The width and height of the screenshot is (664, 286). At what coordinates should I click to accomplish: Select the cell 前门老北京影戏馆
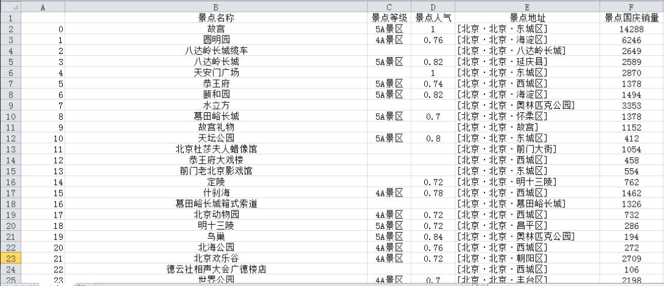(x=216, y=171)
